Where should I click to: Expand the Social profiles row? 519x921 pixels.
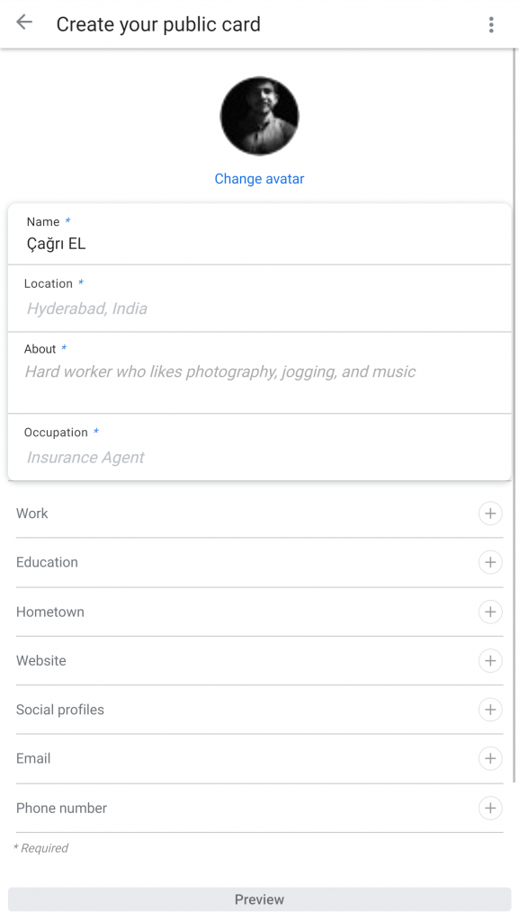pos(259,710)
